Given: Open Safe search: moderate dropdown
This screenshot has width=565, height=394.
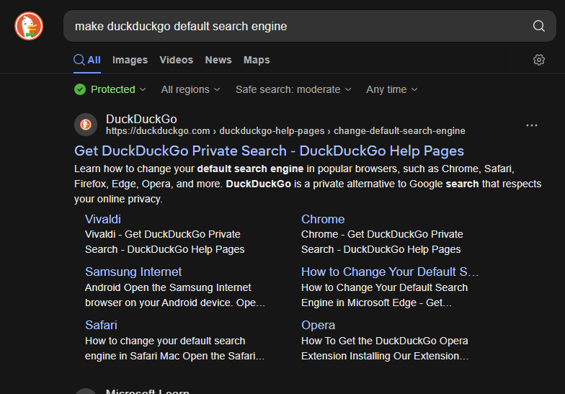Looking at the screenshot, I should (x=293, y=89).
